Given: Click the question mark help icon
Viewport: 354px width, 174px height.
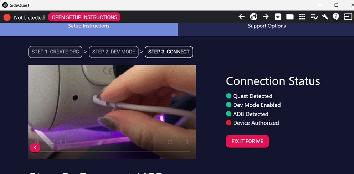Looking at the screenshot, I should pos(336,17).
